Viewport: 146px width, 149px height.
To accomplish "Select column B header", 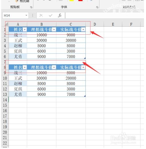I will [42, 24].
